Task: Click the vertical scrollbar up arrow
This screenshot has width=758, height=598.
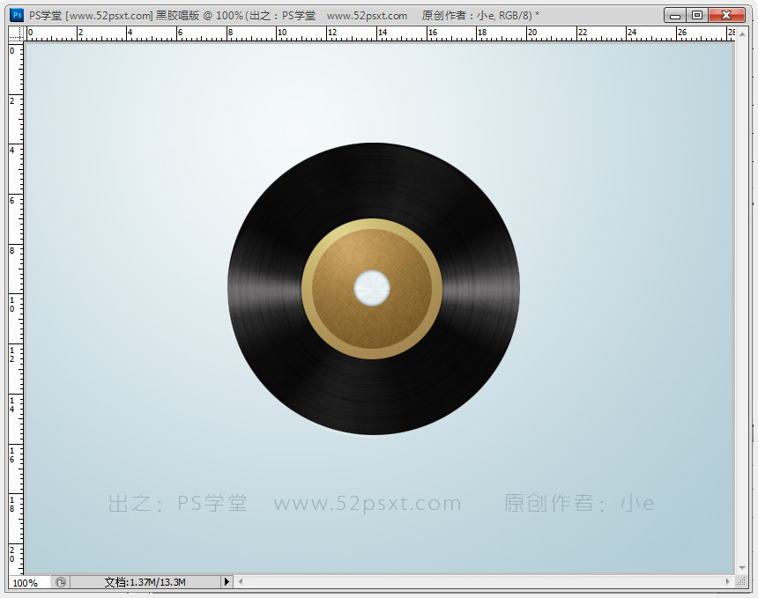Action: coord(742,33)
